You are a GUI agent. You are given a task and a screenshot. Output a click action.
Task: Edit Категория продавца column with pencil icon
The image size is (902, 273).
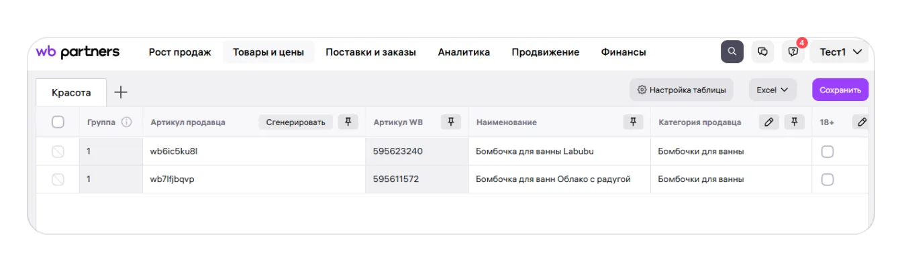pyautogui.click(x=769, y=122)
